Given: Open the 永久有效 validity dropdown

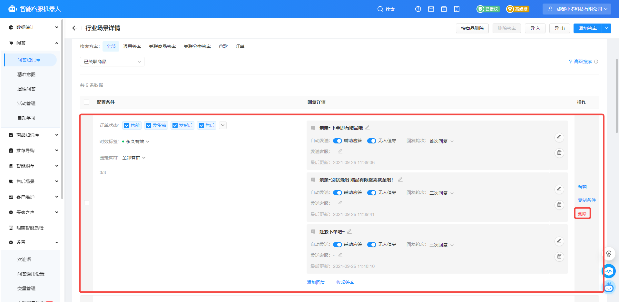Looking at the screenshot, I should click(138, 141).
